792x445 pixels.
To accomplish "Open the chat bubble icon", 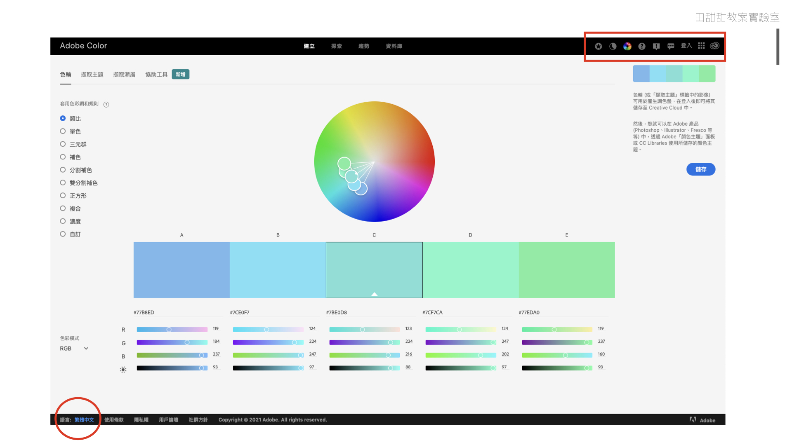I will (671, 47).
